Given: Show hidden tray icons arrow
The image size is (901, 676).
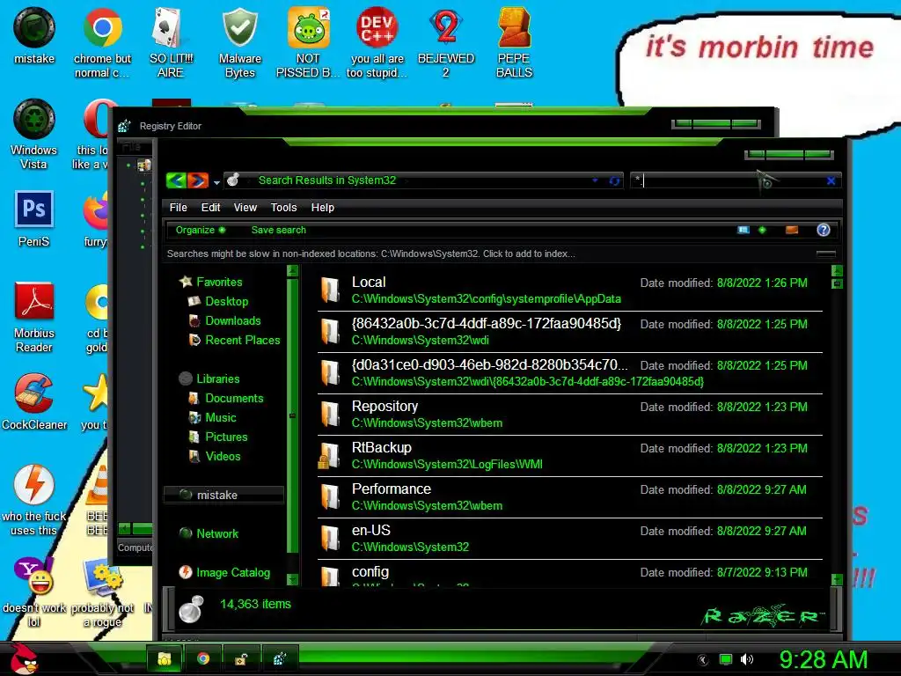Looking at the screenshot, I should pyautogui.click(x=702, y=659).
